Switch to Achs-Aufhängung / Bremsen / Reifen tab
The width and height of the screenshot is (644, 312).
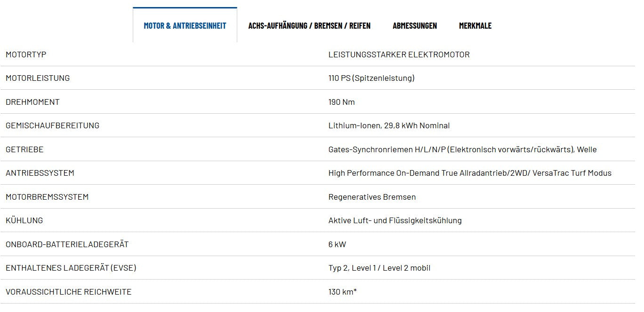coord(309,25)
